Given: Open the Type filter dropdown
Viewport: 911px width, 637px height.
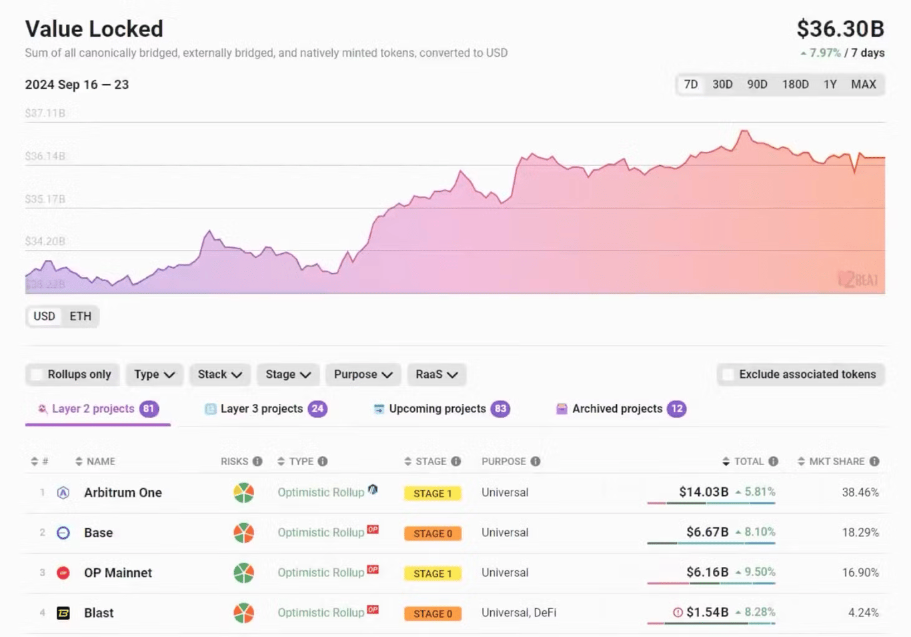Looking at the screenshot, I should 154,374.
